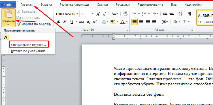Open Шрифт dialog launcher

tap(127, 30)
